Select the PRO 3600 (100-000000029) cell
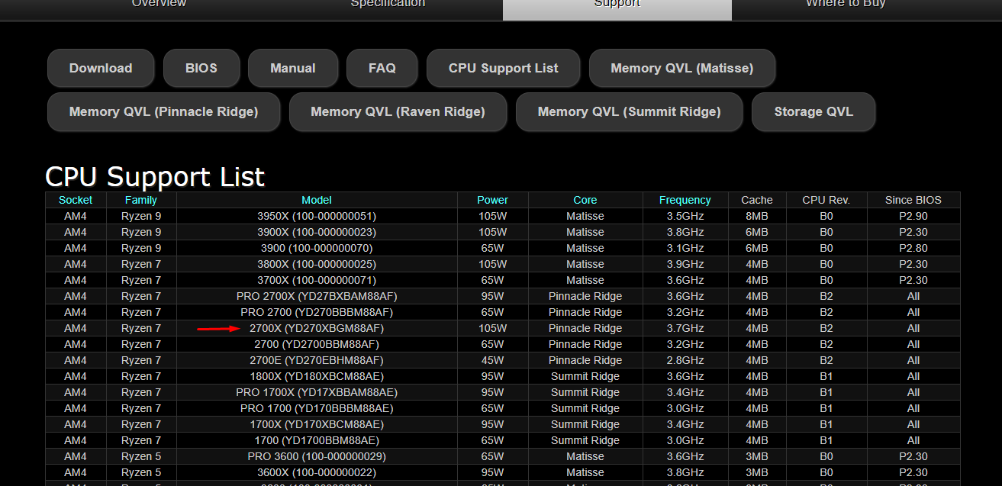The image size is (1002, 486). (317, 456)
